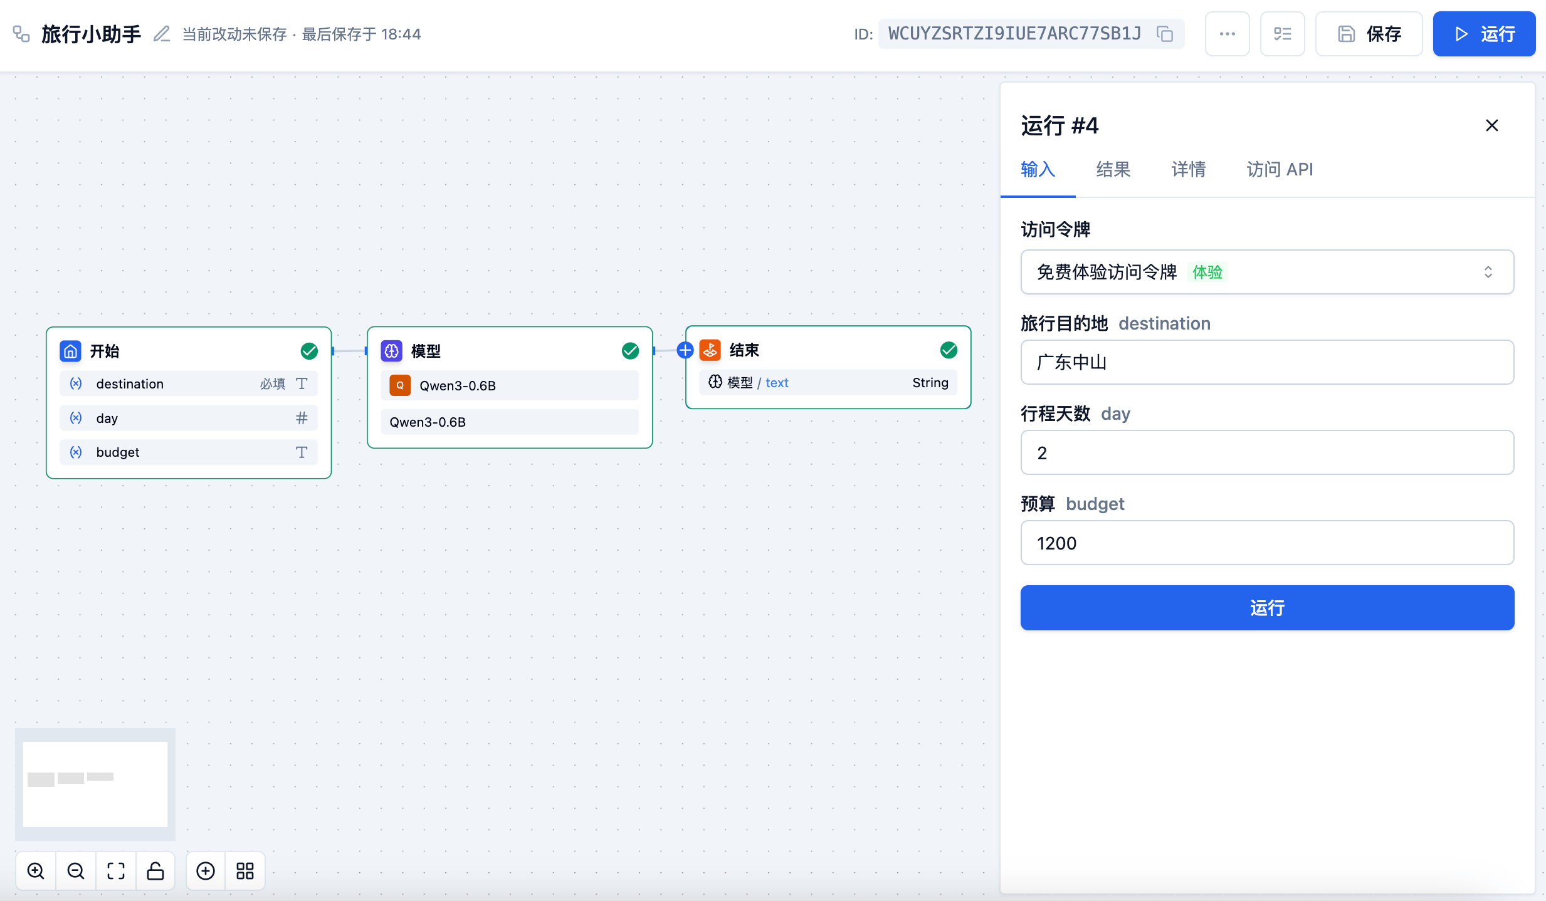The width and height of the screenshot is (1546, 901).
Task: Click the zoom in canvas icon
Action: [36, 871]
